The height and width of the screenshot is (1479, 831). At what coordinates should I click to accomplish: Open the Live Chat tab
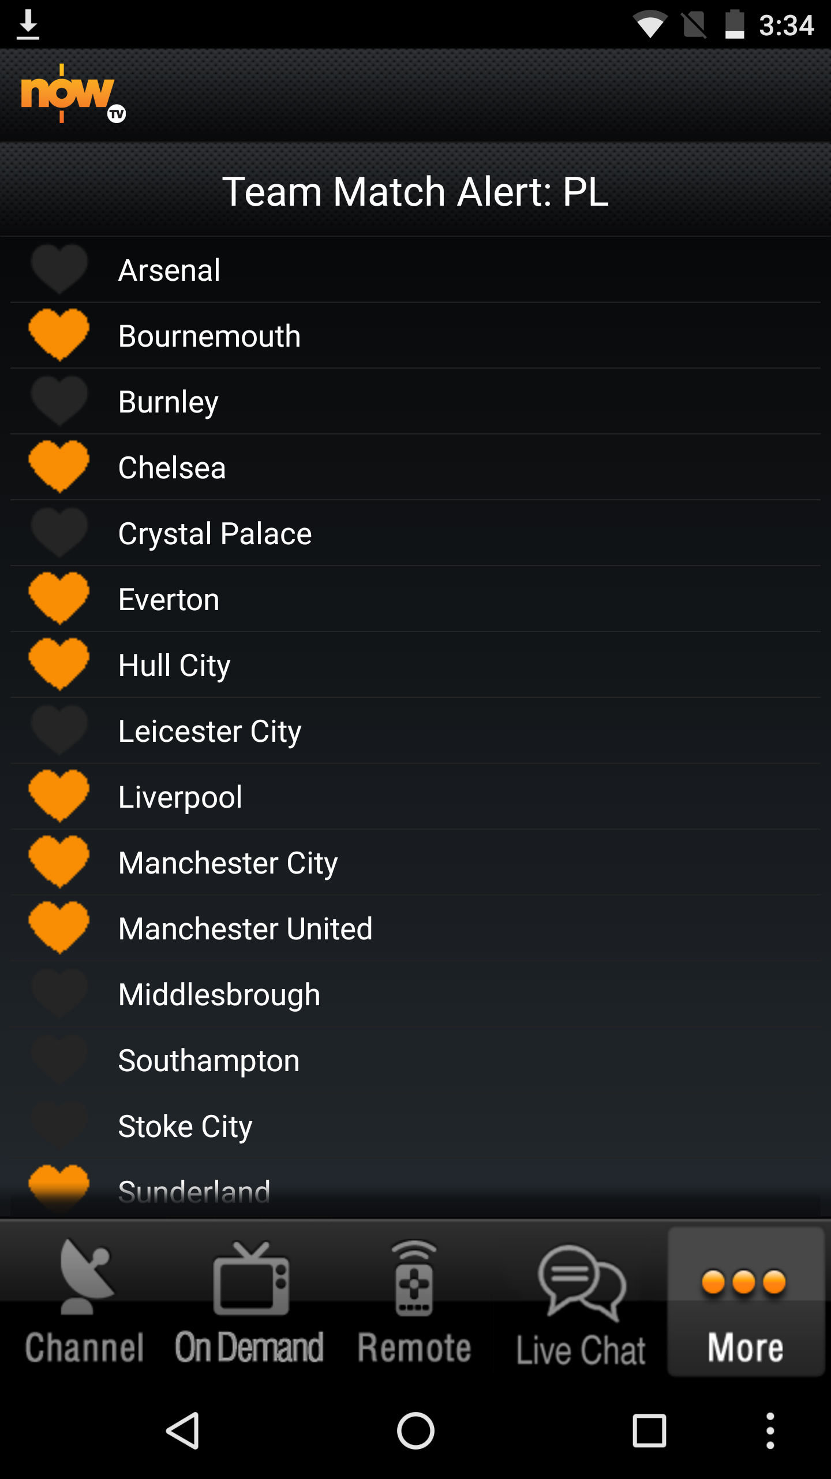click(581, 1302)
